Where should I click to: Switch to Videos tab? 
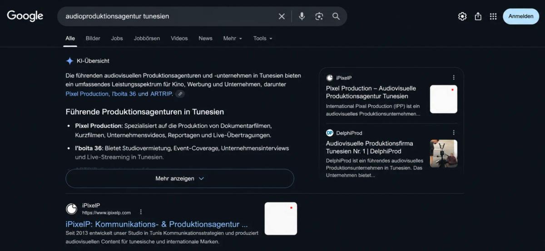point(179,38)
